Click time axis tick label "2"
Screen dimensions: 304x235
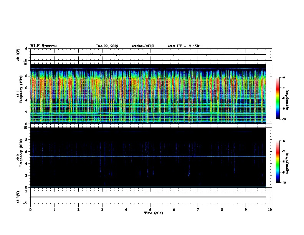pyautogui.click(x=78, y=210)
